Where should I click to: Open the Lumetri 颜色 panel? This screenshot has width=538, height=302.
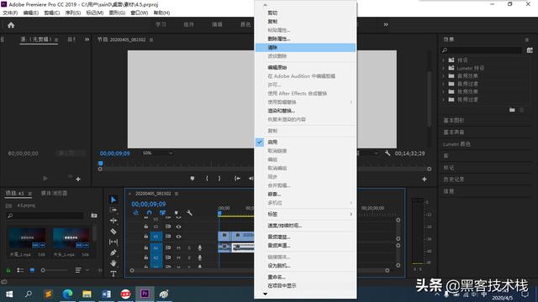pos(456,144)
